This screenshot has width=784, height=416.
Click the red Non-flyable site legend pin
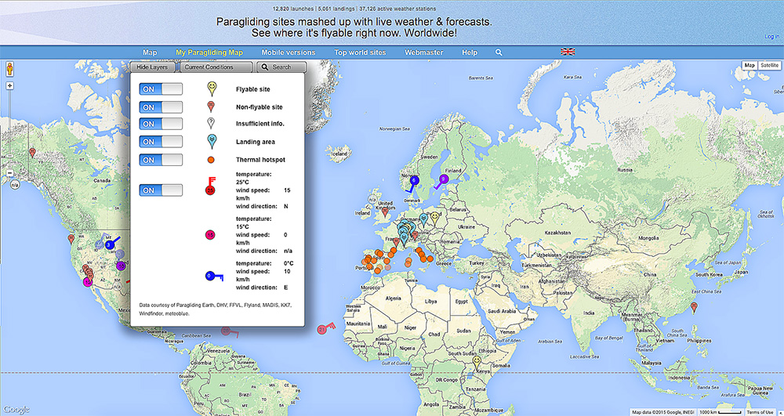click(x=211, y=107)
